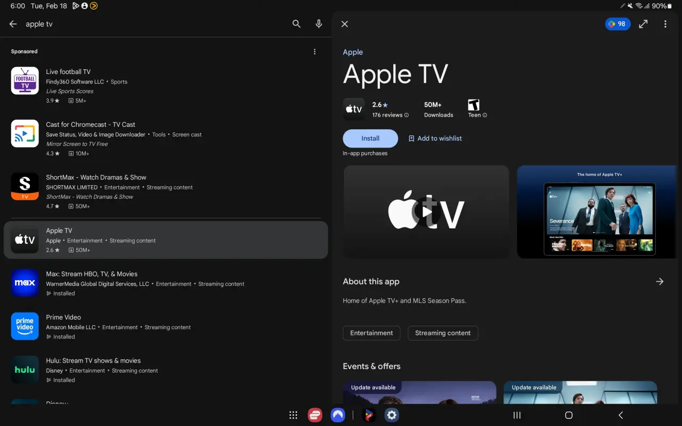The image size is (682, 426).
Task: Tap the Events & offers heading
Action: click(372, 366)
